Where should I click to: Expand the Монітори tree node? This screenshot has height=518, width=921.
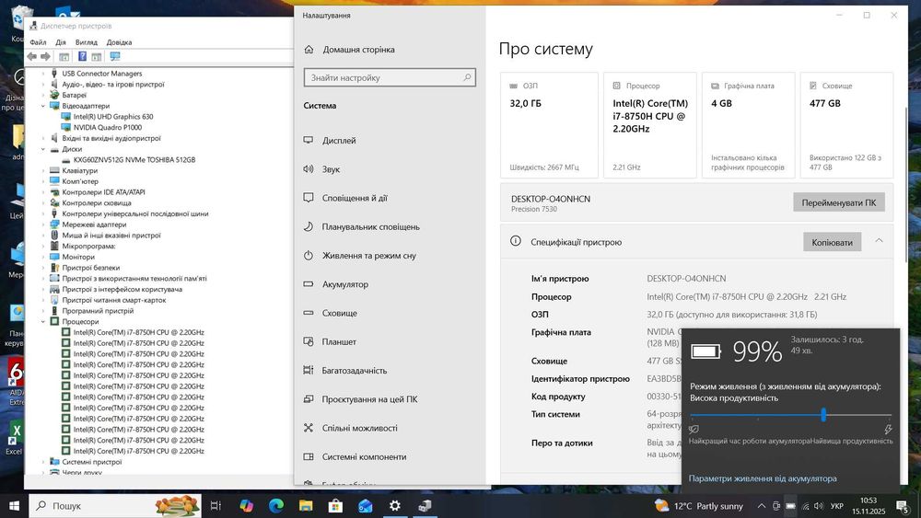43,257
